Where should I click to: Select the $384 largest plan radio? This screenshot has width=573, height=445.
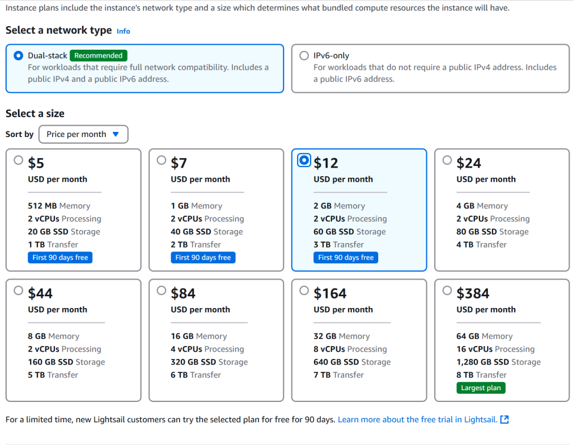point(447,291)
